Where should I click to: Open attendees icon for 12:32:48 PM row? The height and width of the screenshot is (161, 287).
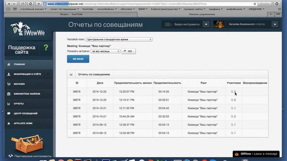[x=232, y=133]
